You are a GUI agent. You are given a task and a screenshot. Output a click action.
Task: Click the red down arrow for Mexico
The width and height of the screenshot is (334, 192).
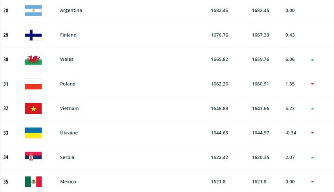pyautogui.click(x=312, y=182)
